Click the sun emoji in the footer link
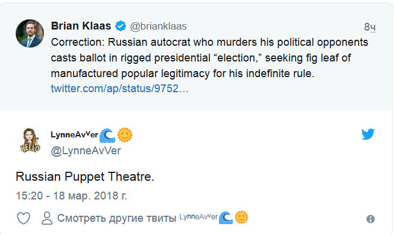Image resolution: width=395 pixels, height=235 pixels. pyautogui.click(x=241, y=217)
